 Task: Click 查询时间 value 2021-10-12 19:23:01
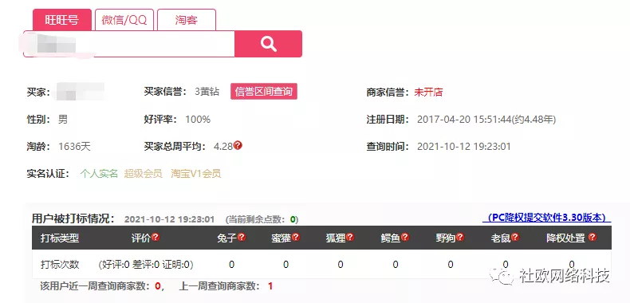point(464,146)
